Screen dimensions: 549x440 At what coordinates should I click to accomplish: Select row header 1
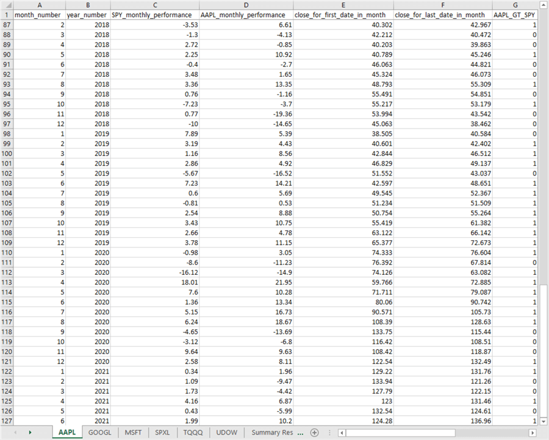[x=7, y=15]
